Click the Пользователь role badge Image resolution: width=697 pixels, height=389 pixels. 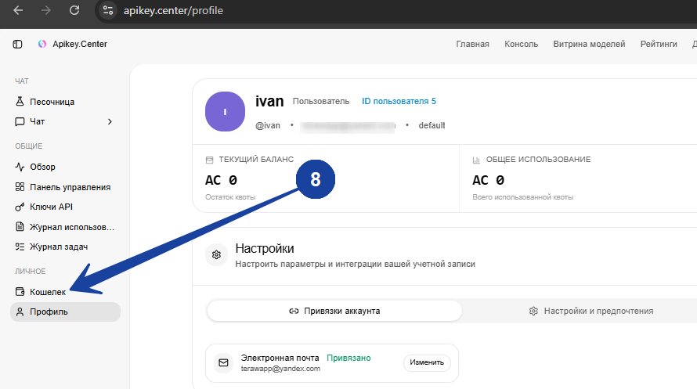tap(321, 101)
